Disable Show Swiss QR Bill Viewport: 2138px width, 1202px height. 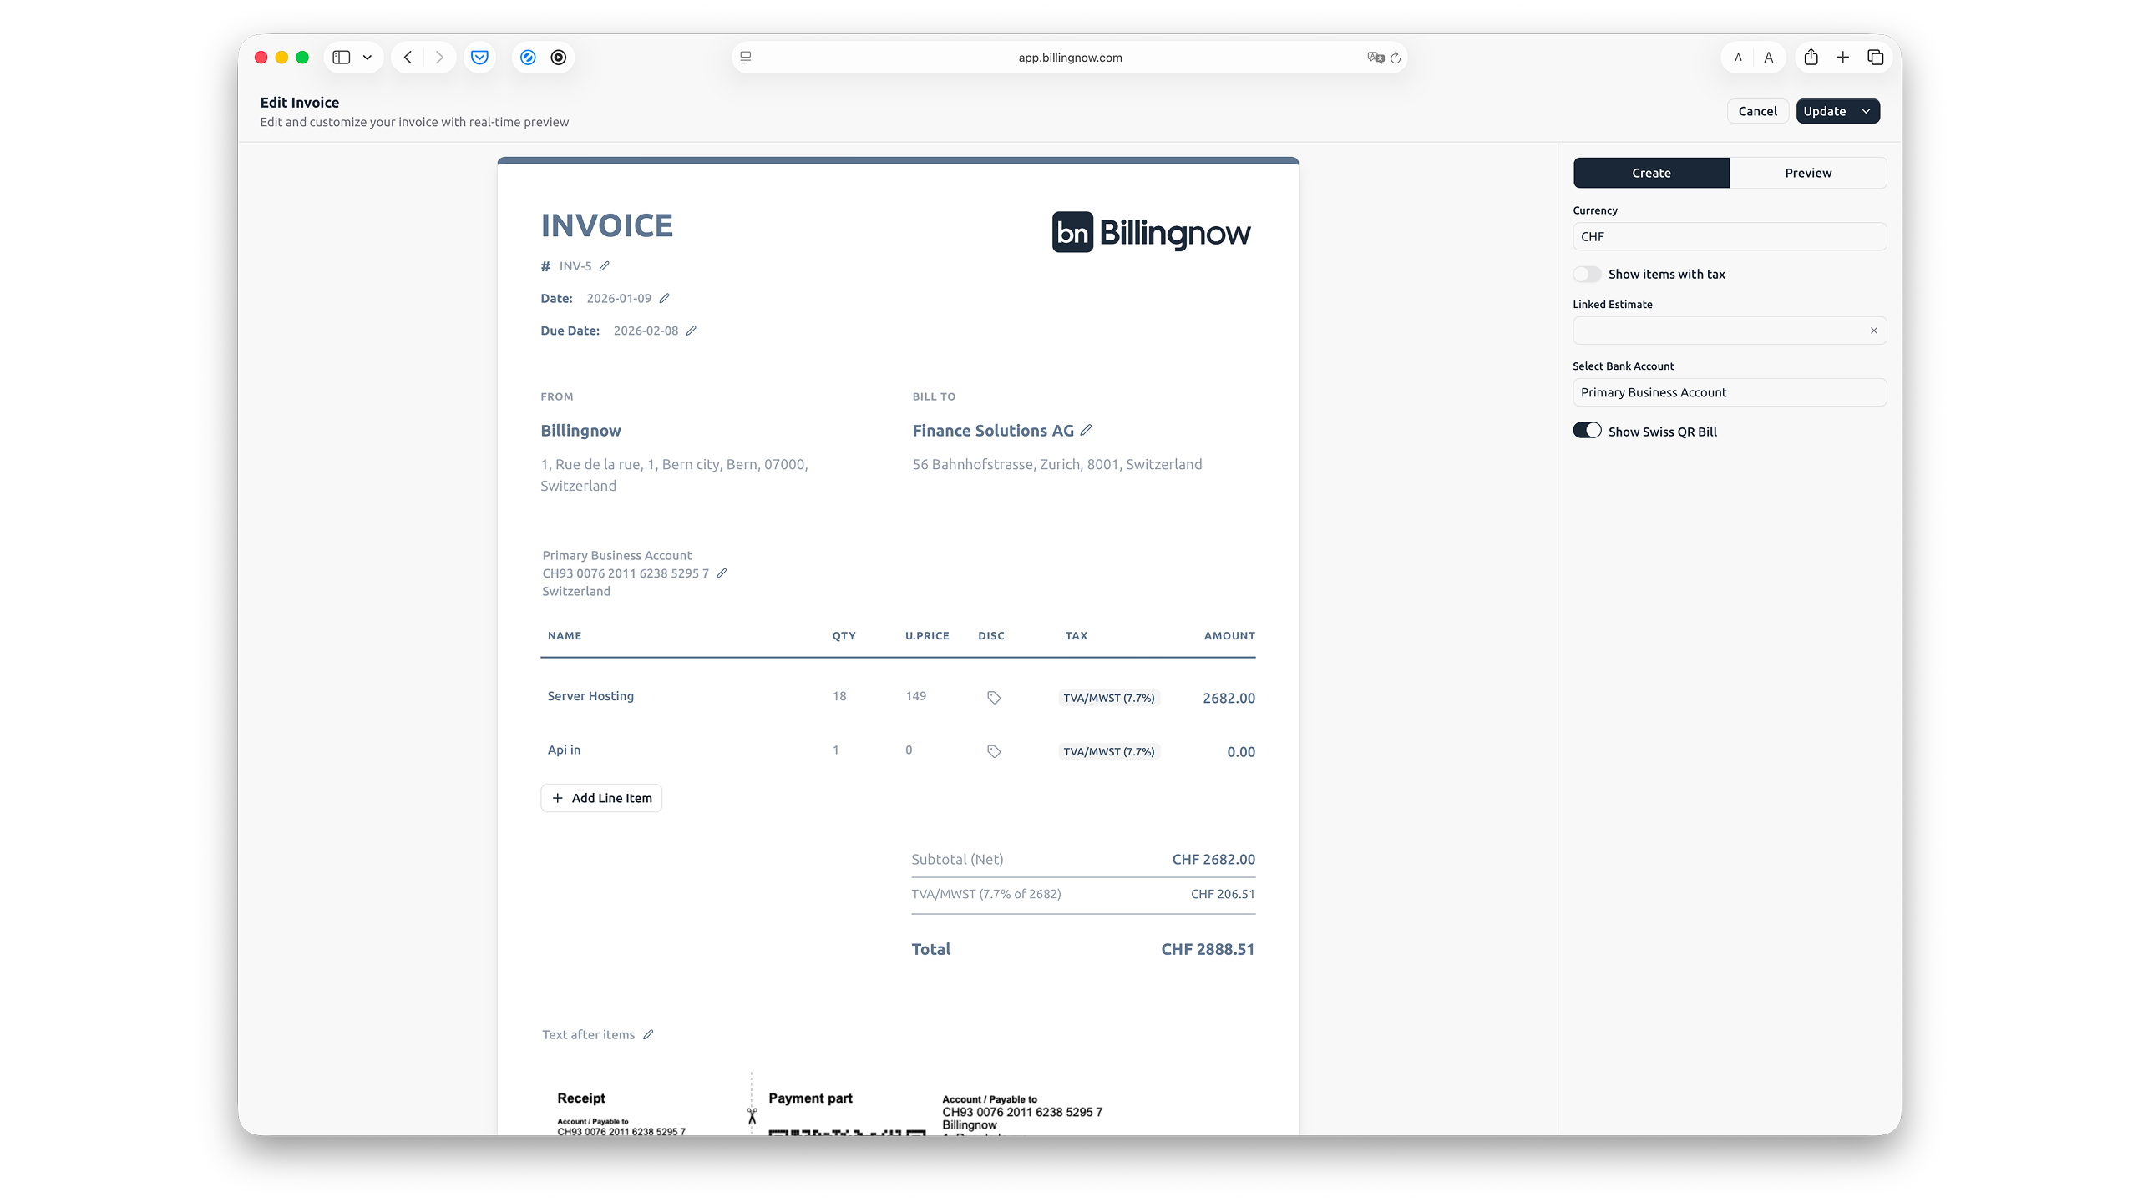click(1588, 430)
